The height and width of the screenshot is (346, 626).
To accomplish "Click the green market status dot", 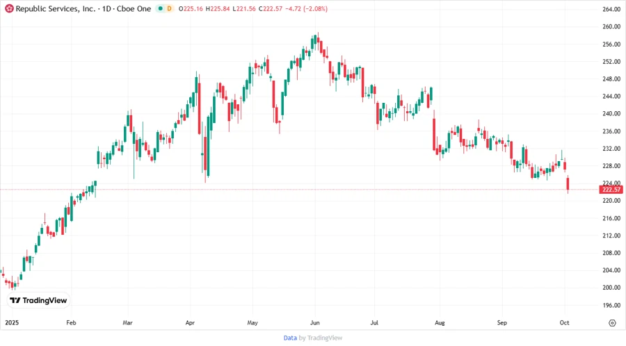I will pos(159,9).
